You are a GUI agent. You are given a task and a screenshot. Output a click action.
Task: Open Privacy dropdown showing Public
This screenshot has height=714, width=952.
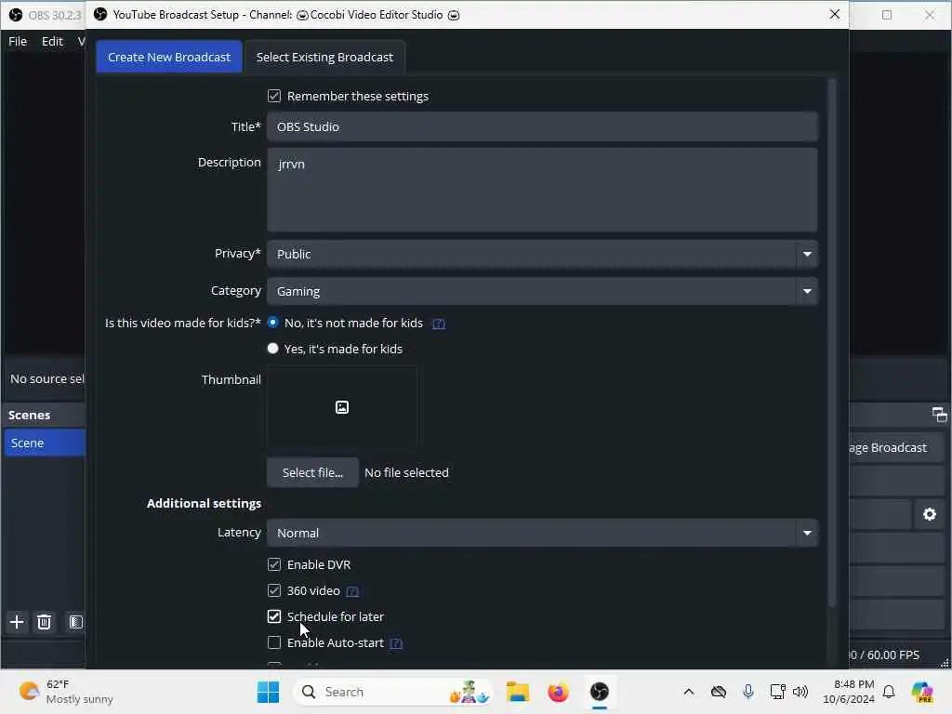tap(542, 254)
